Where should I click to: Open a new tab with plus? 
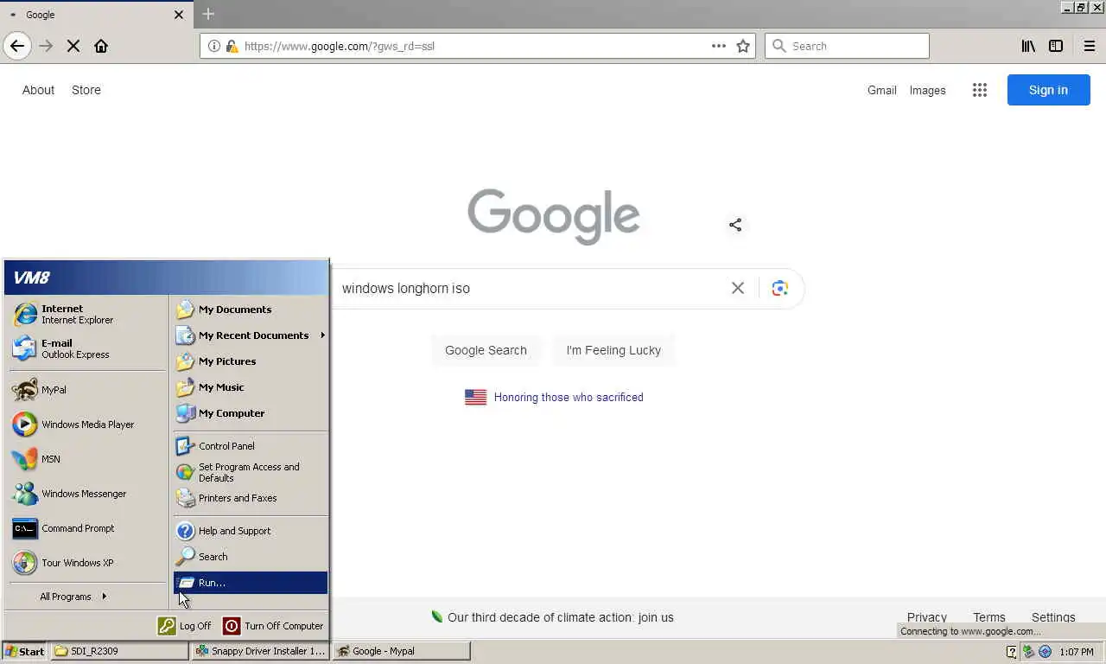(208, 14)
